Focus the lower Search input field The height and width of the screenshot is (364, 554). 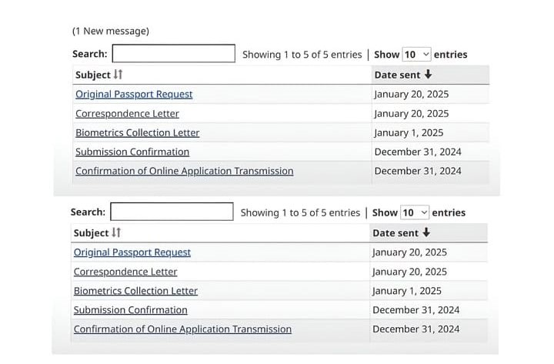(172, 212)
